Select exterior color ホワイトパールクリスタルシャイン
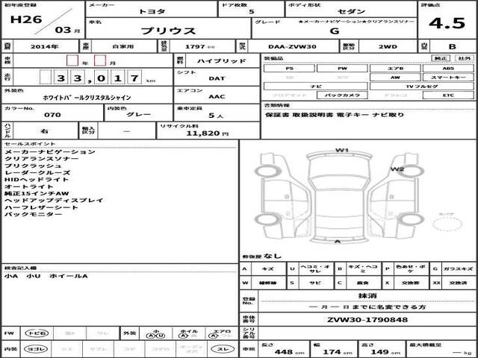The image size is (478, 358). pos(87,98)
